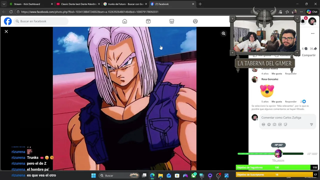
Task: Click the taskbar Buscar search box
Action: 119,175
